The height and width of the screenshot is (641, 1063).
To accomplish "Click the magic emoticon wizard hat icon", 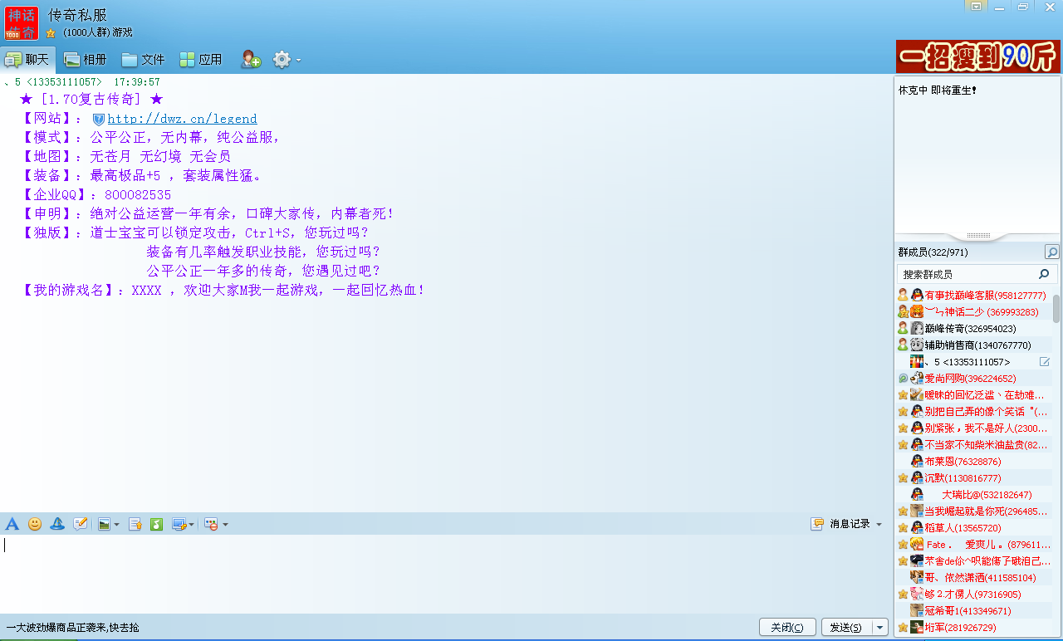I will (57, 524).
